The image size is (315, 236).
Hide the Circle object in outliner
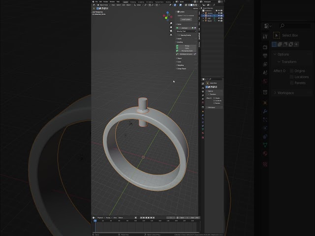point(219,16)
